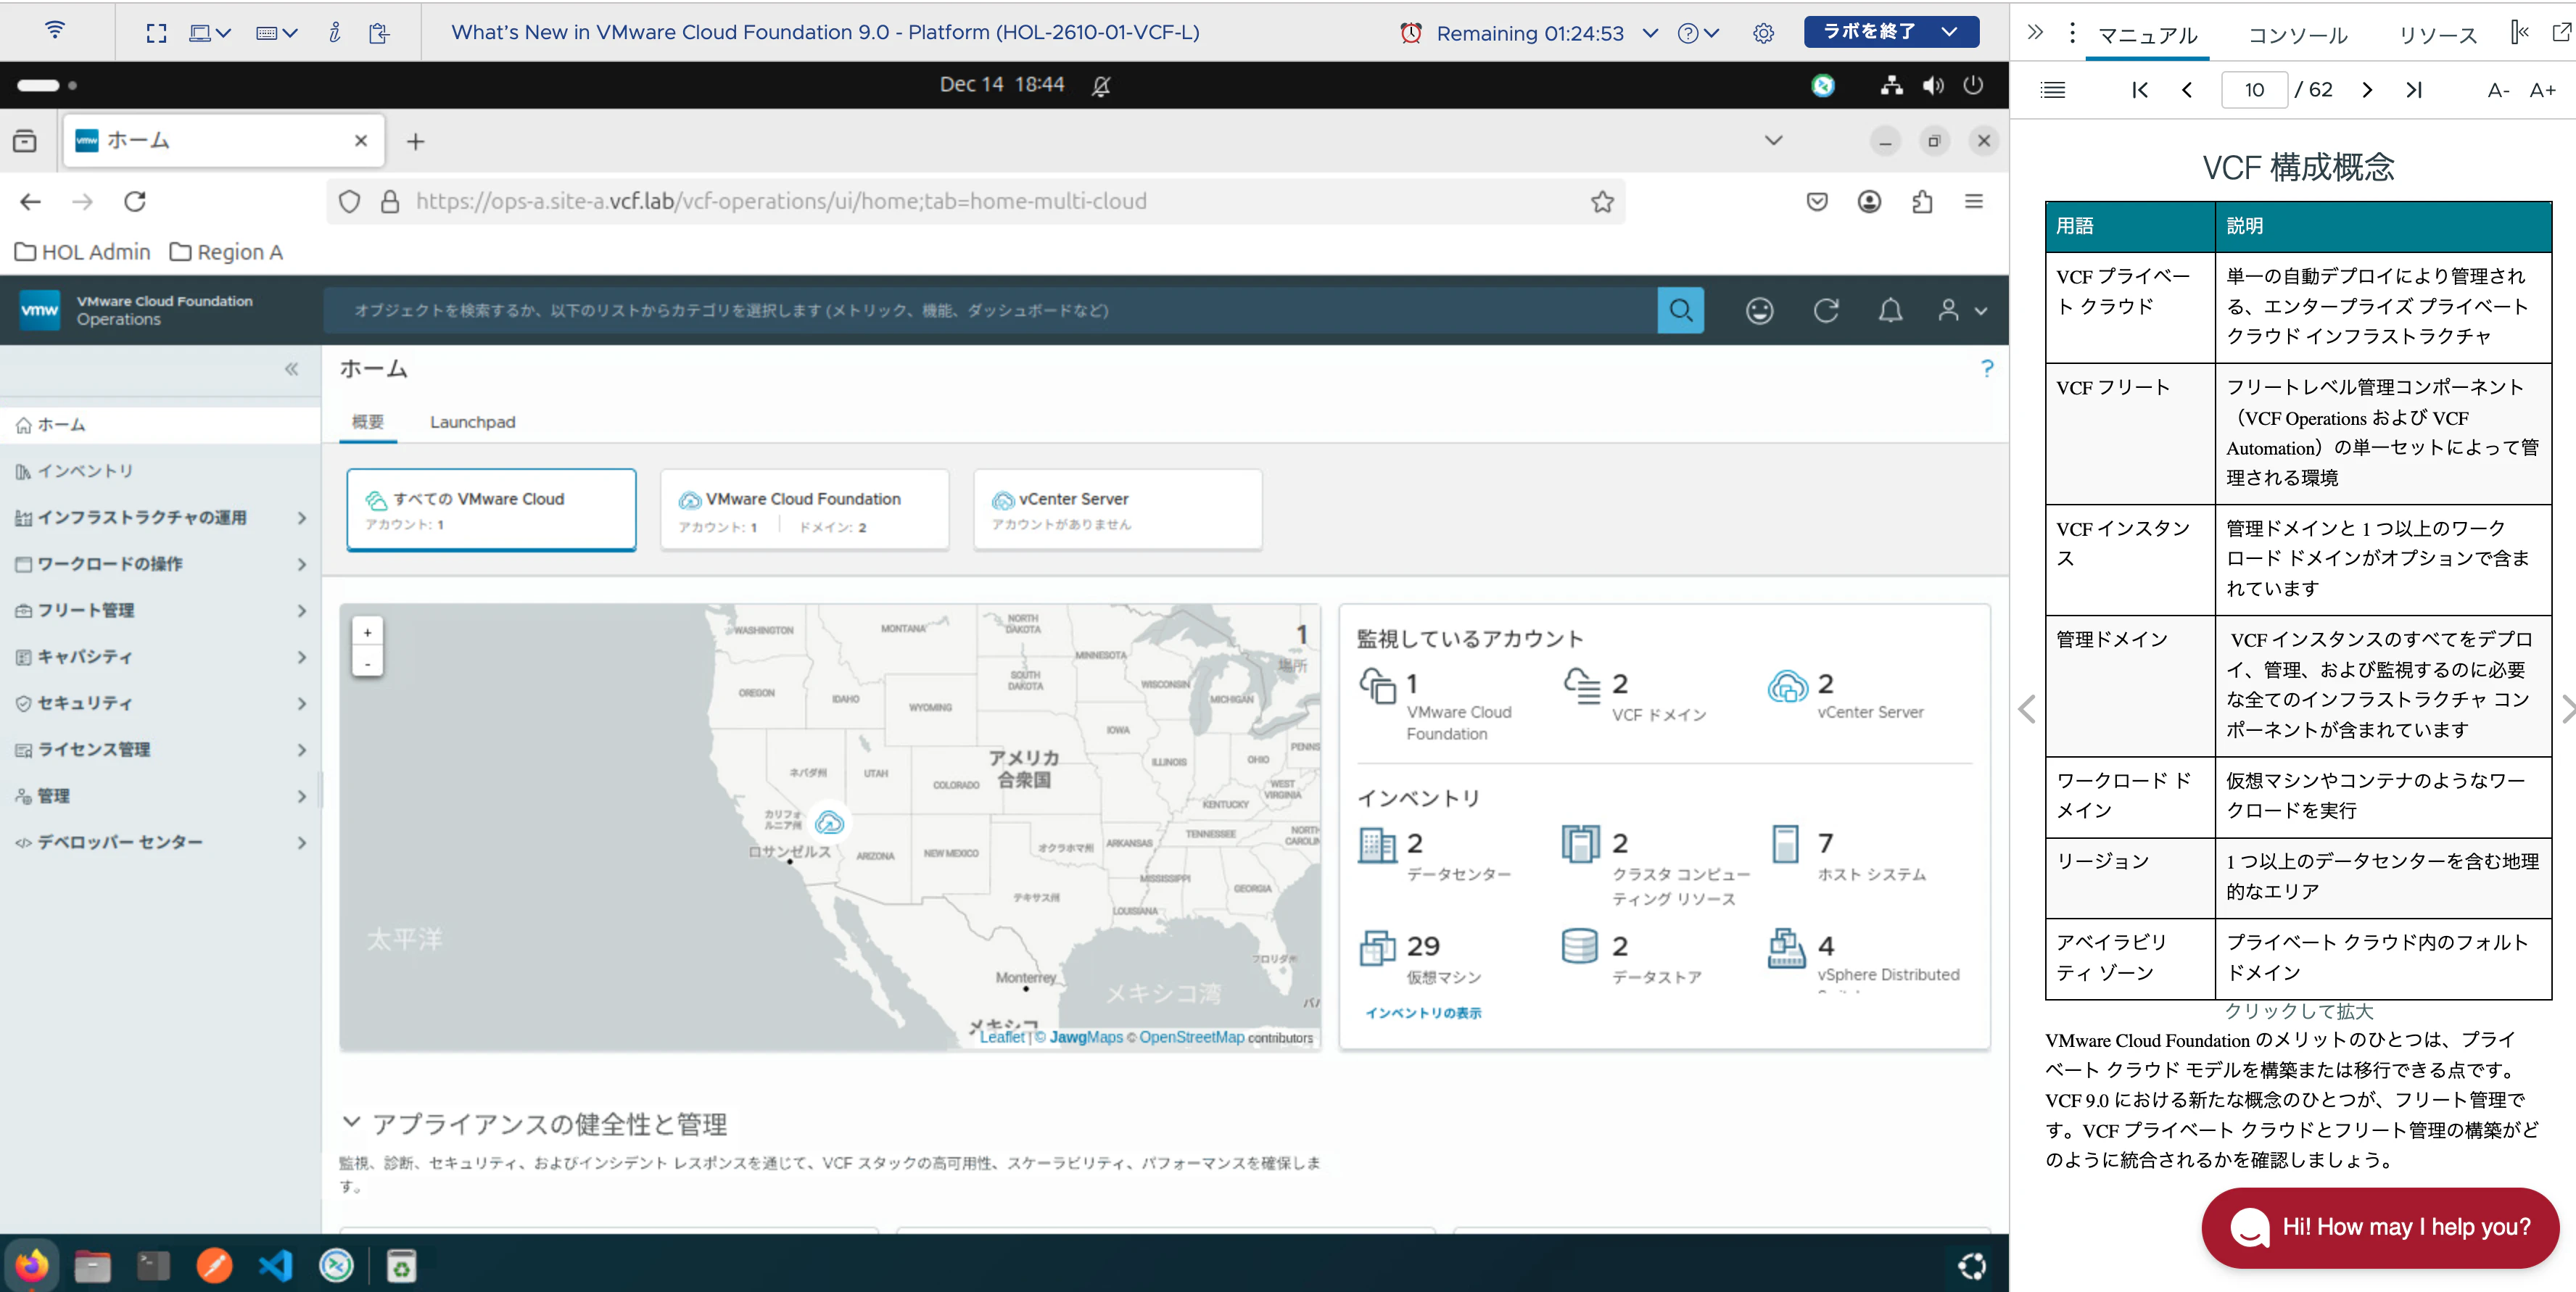Switch to the Launchpad tab
This screenshot has width=2576, height=1292.
coord(472,422)
